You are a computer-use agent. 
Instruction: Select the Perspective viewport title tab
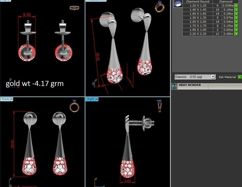[95, 1]
